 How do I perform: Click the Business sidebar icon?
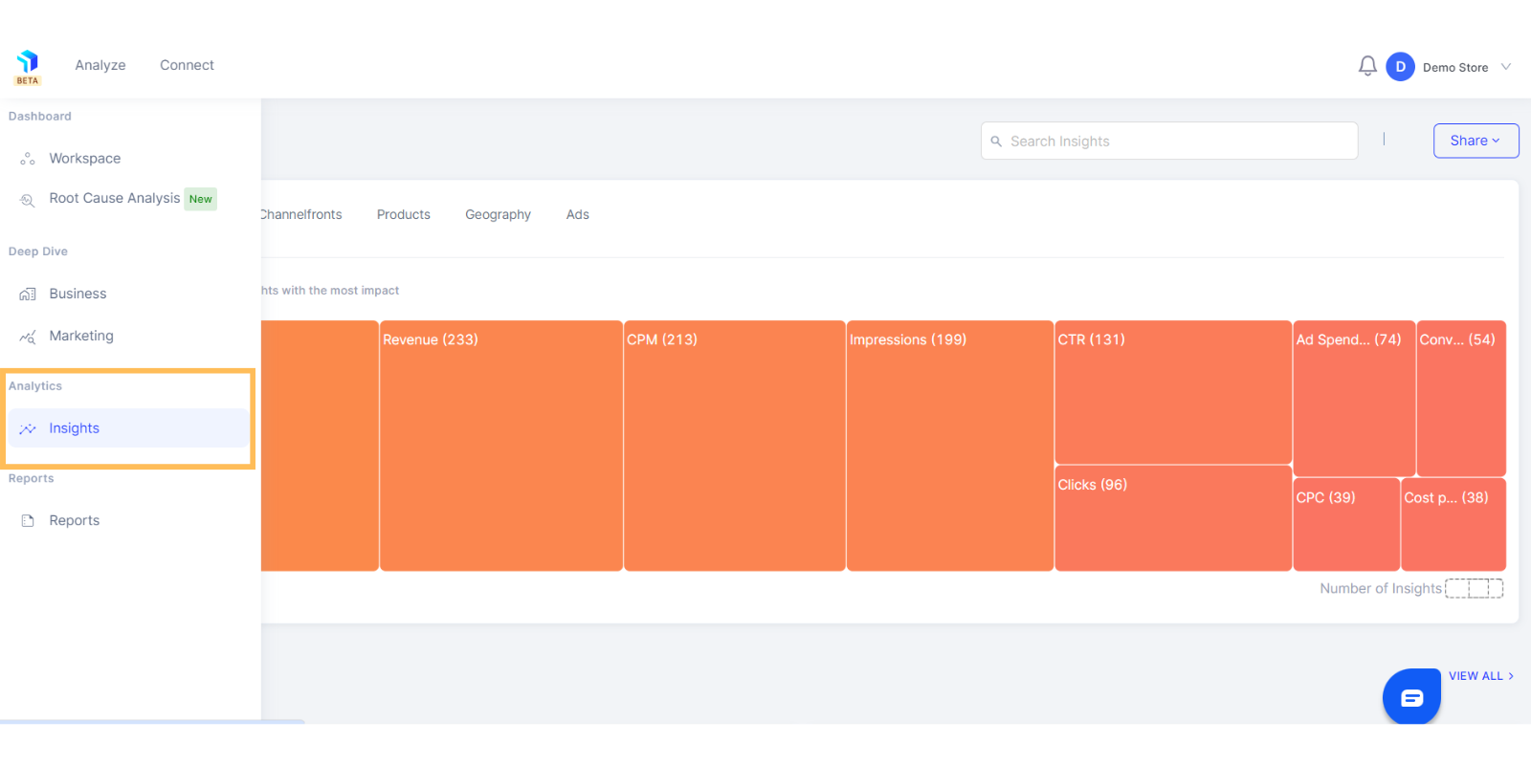point(28,295)
